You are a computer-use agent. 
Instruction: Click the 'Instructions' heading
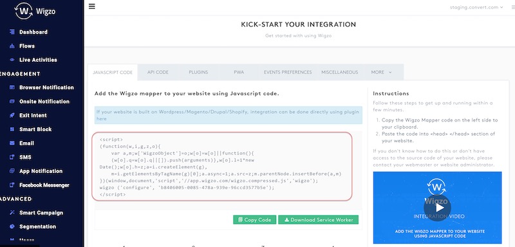tap(391, 93)
